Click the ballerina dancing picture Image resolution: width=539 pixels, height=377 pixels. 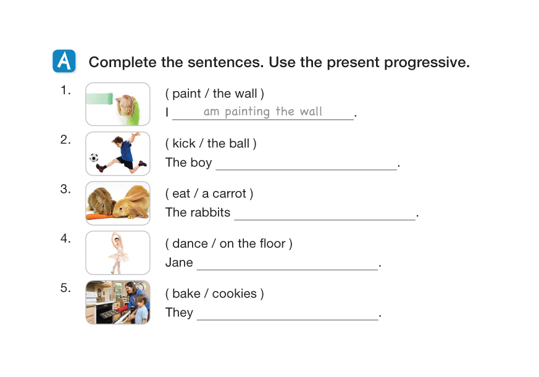point(117,253)
